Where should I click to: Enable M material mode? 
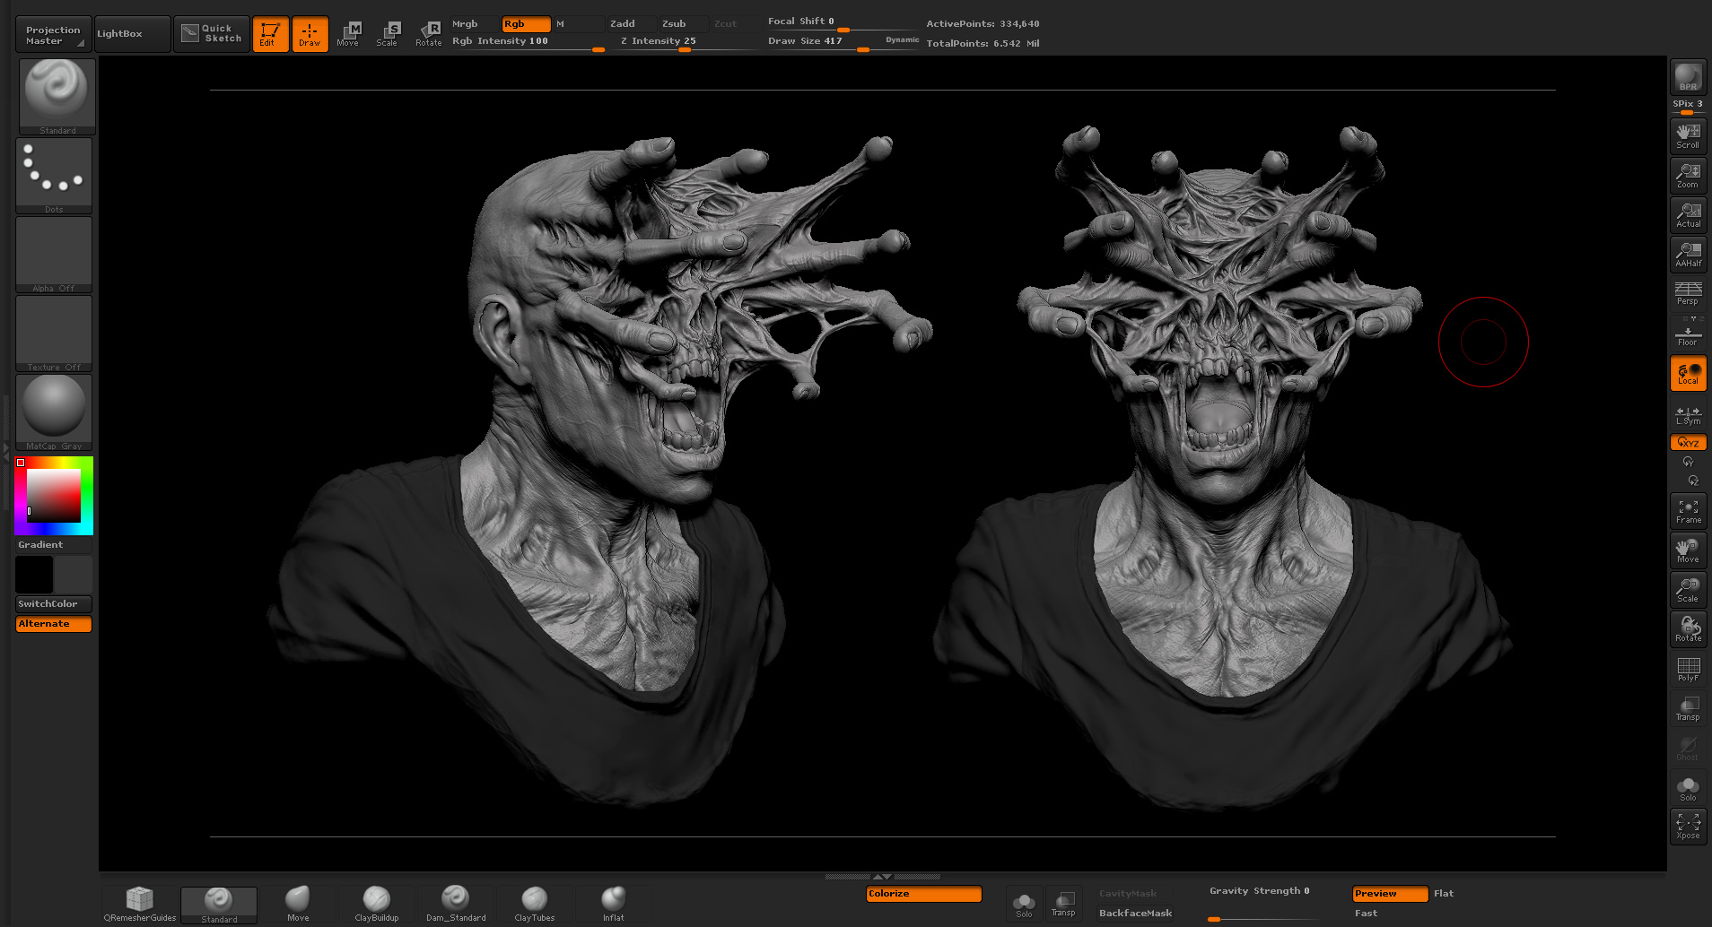(578, 24)
